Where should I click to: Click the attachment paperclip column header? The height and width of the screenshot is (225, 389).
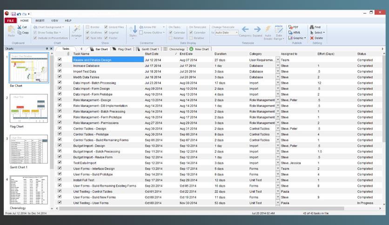(x=68, y=54)
